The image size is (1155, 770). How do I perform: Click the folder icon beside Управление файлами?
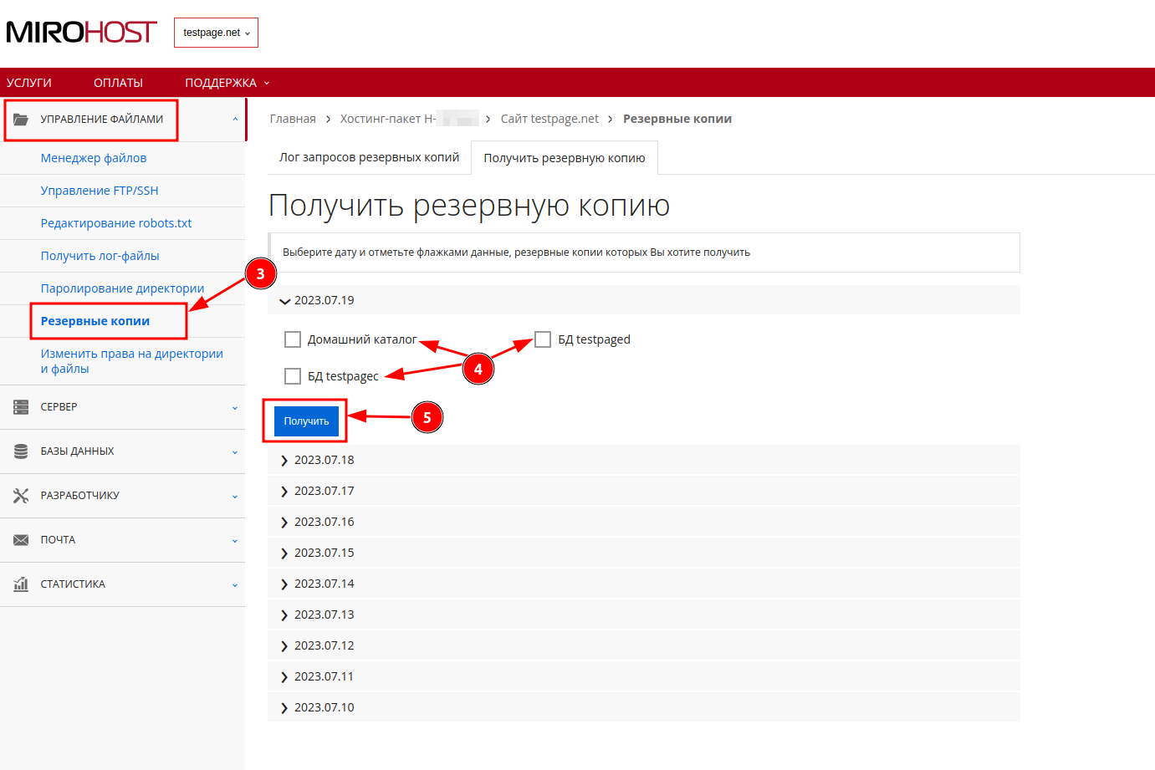coord(21,120)
